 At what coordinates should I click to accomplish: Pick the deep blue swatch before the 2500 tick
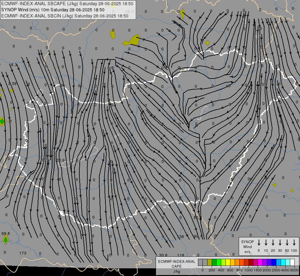pos(274,263)
